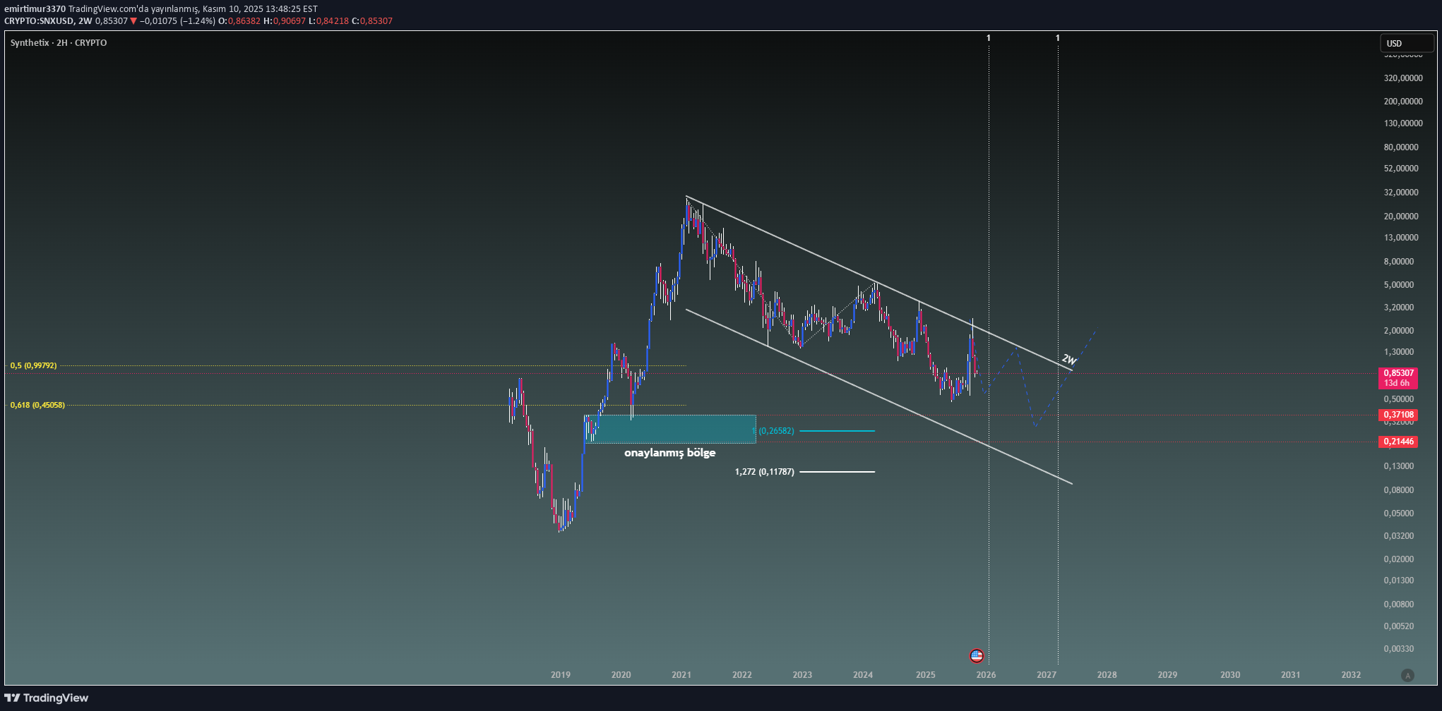Click the '2W' label on the descending channel line
This screenshot has width=1442, height=711.
pos(1068,359)
